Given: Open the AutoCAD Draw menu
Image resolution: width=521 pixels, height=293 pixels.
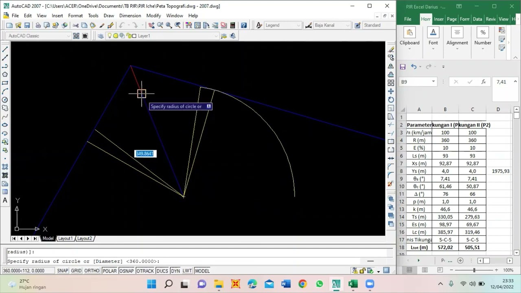Looking at the screenshot, I should click(109, 15).
